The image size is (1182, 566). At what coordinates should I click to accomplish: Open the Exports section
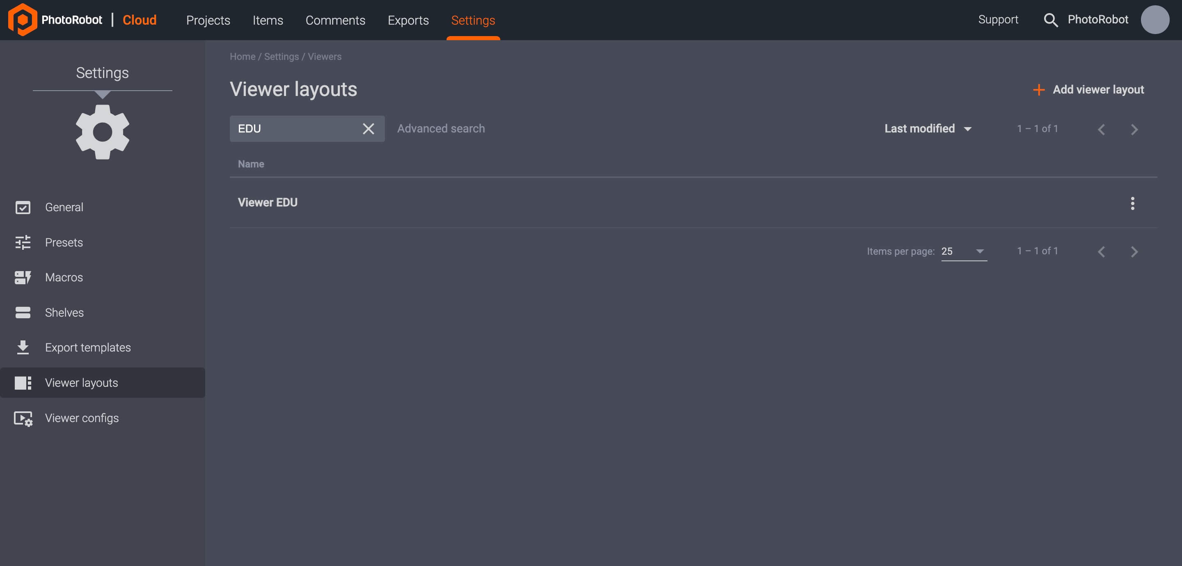pyautogui.click(x=408, y=20)
